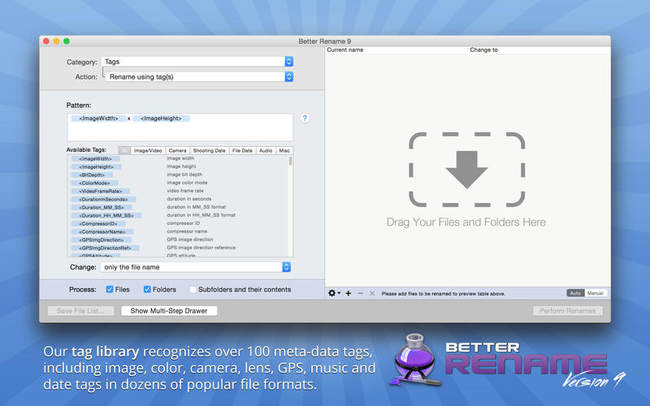Image resolution: width=650 pixels, height=406 pixels.
Task: Click the drag-and-drop download arrow area
Action: click(x=466, y=170)
